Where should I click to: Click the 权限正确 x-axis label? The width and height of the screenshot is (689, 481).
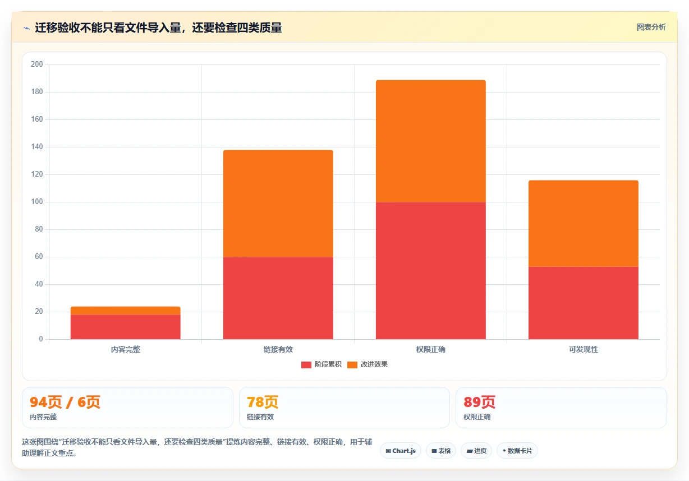[431, 349]
